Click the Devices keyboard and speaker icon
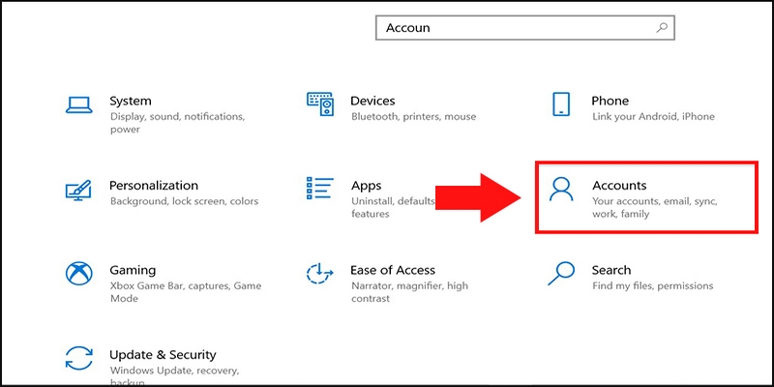This screenshot has height=387, width=774. pyautogui.click(x=320, y=104)
